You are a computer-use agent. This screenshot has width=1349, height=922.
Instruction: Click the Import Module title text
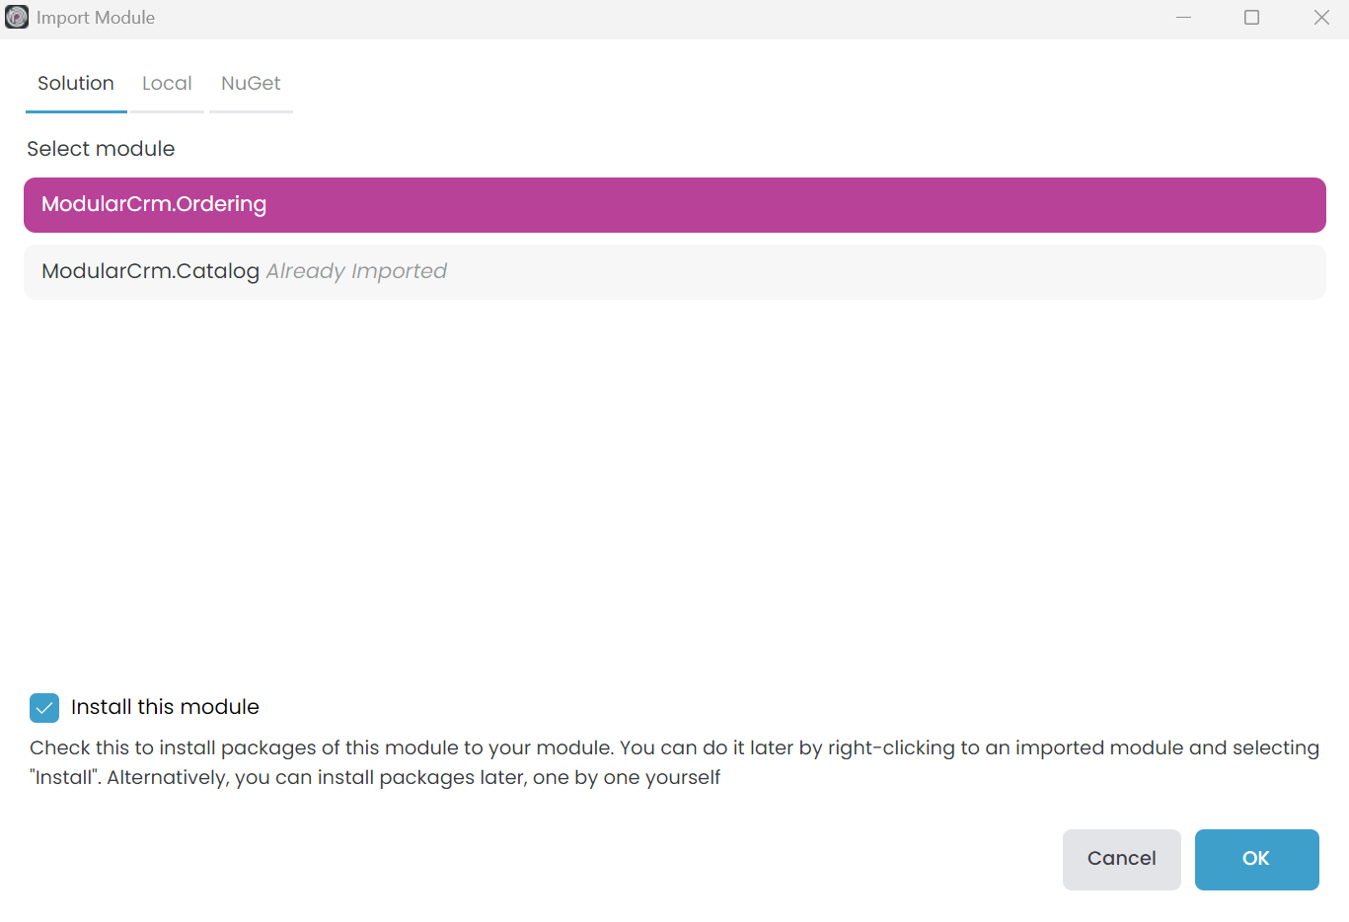point(96,17)
